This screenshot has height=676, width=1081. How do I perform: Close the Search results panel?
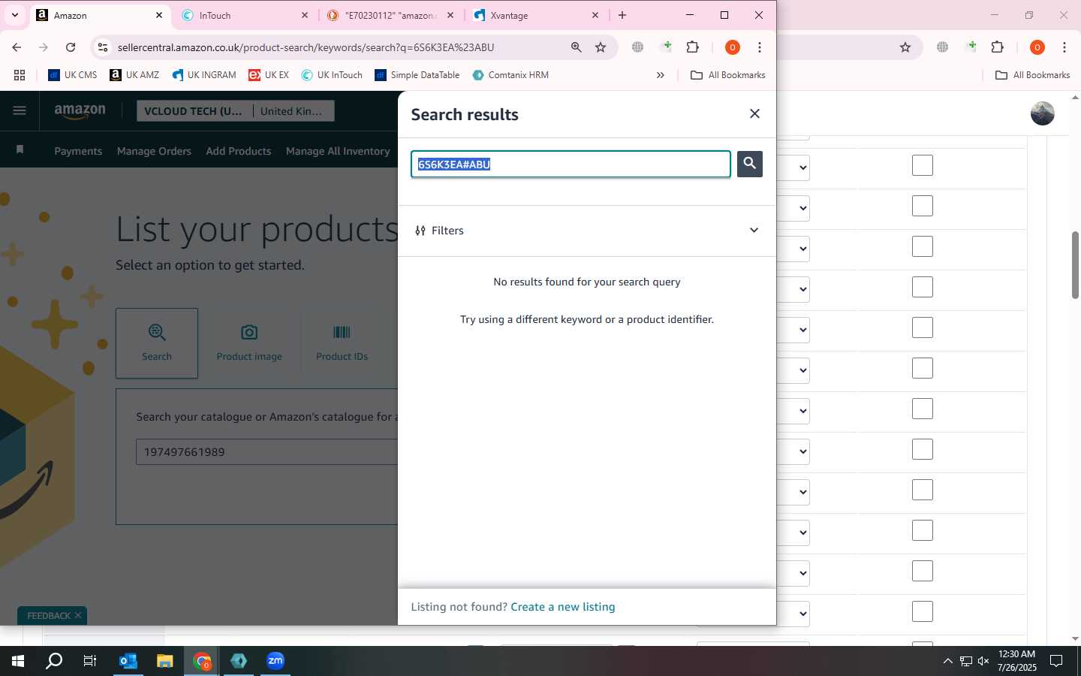(754, 113)
